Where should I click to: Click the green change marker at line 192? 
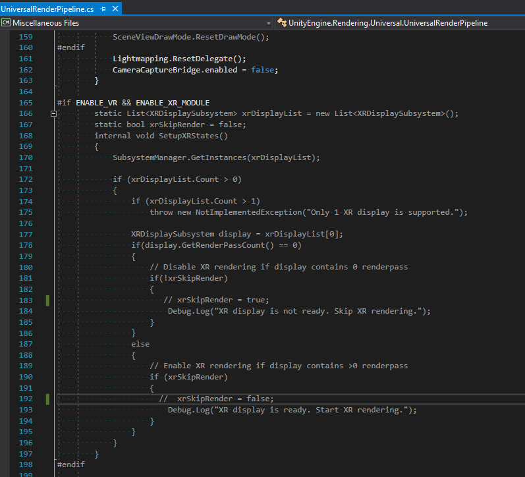[x=47, y=399]
